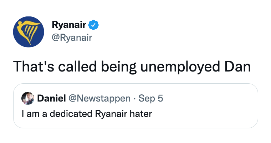Open the Sep 5 timestamp
Screen dimensions: 271x143
150,98
